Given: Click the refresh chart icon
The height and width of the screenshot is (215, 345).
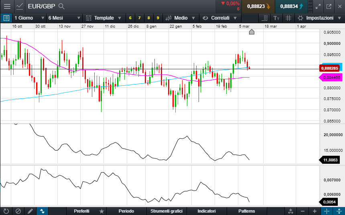Looking at the screenshot, I should coord(6,211).
